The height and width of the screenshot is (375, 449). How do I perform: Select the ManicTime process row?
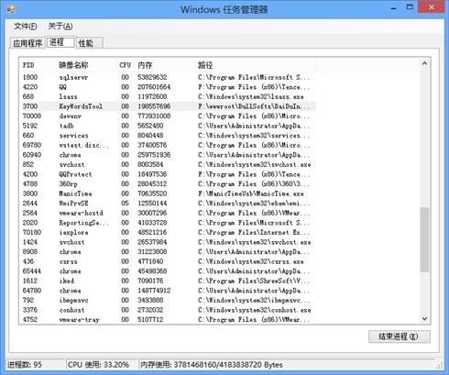[x=168, y=193]
